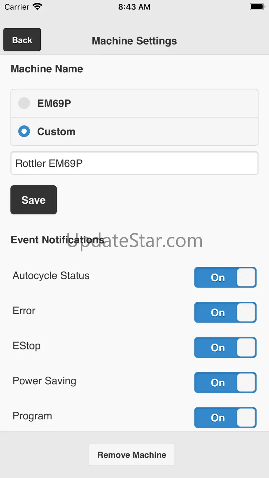
Task: Click the Autocycle Status label text
Action: pos(51,275)
